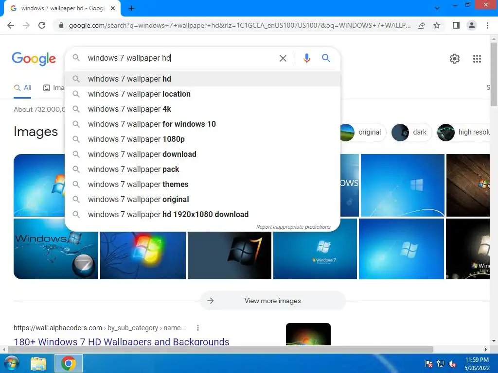Select suggestion windows 7 wallpaper location
This screenshot has height=373, width=498.
(202, 94)
